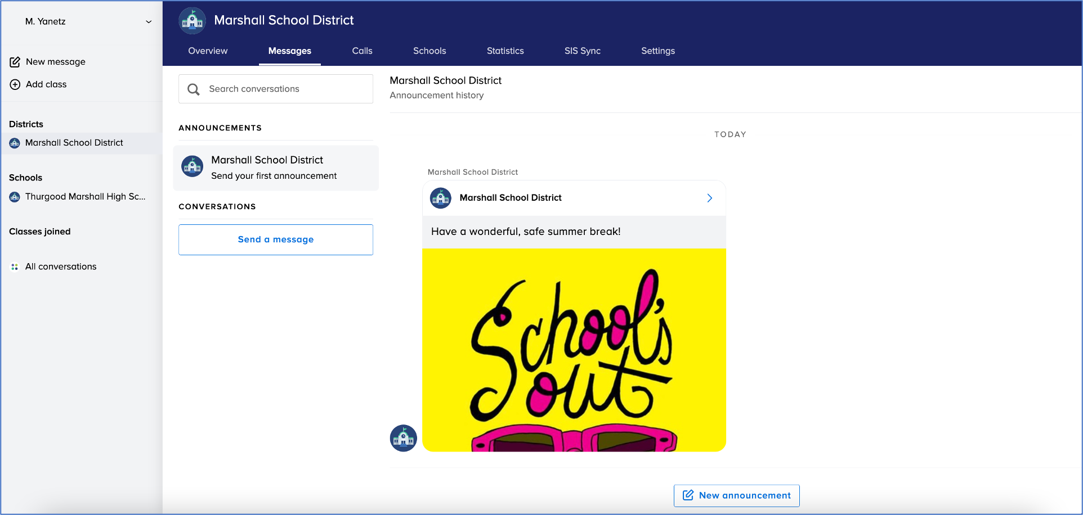This screenshot has height=515, width=1083.
Task: Click the search magnifier icon
Action: pos(194,89)
